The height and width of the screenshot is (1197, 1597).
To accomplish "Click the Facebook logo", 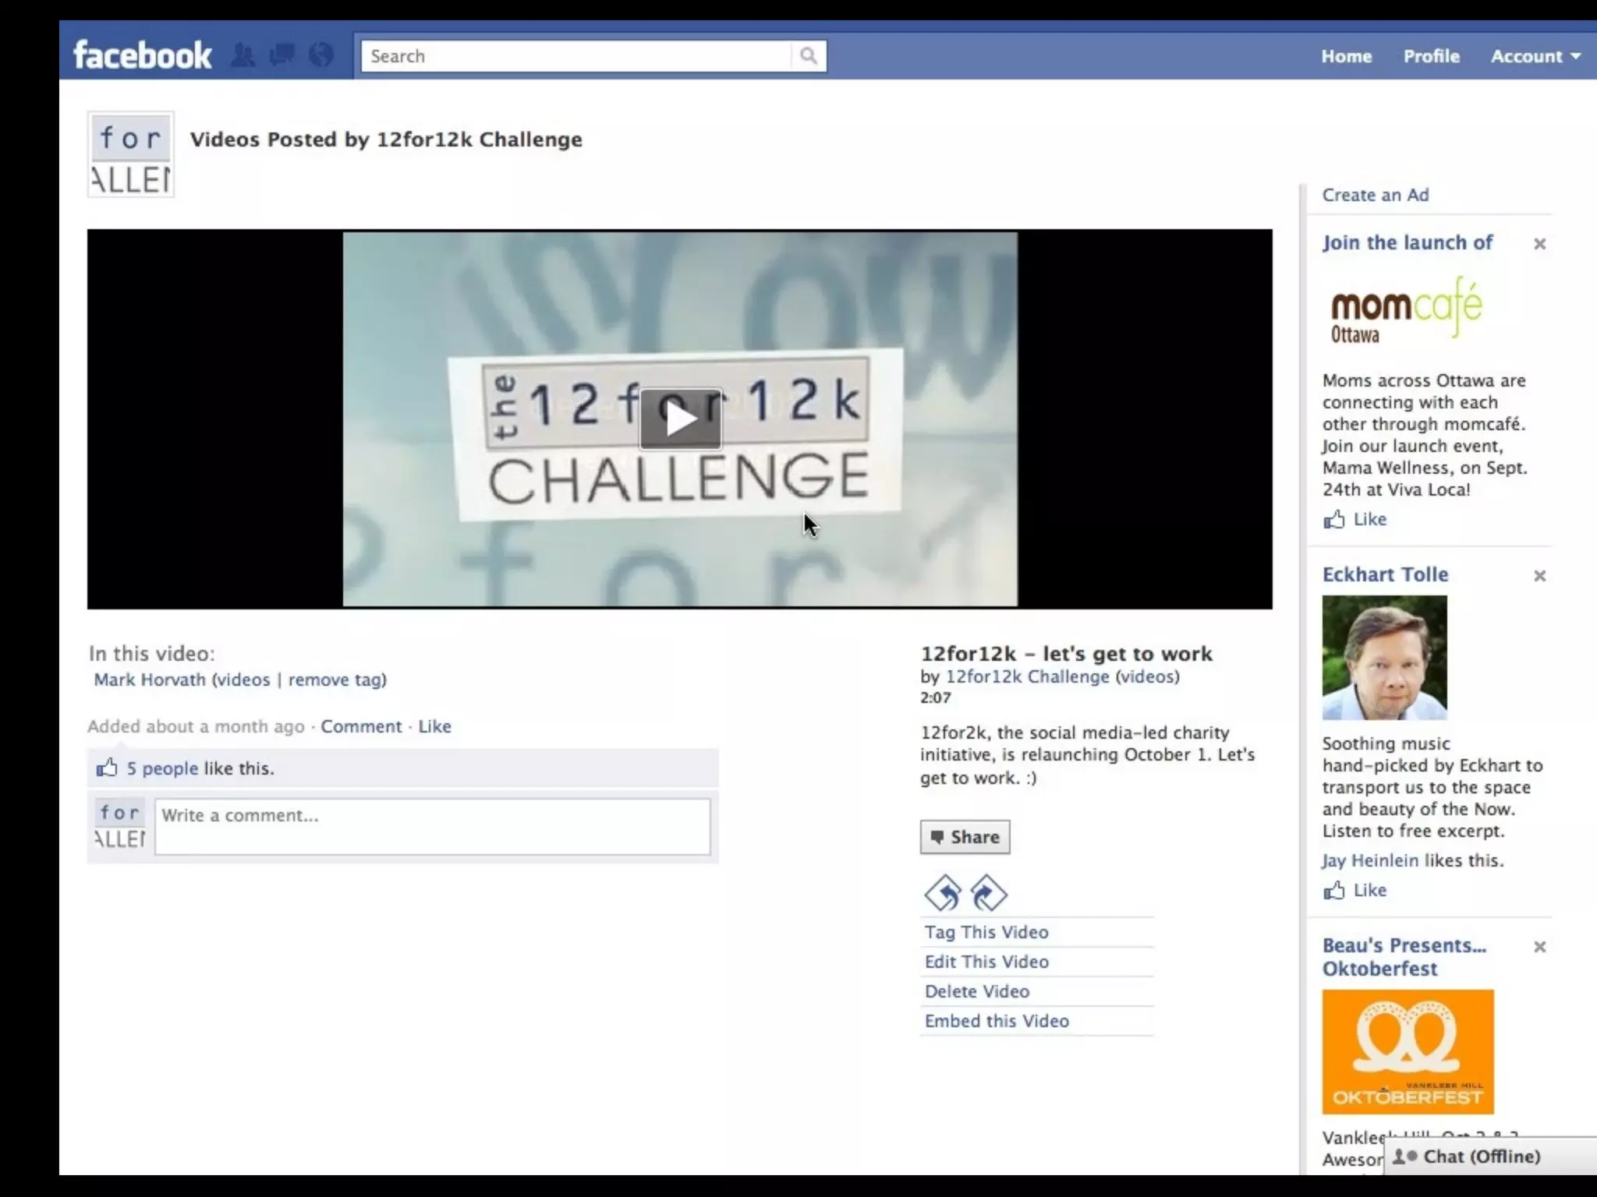I will [142, 55].
